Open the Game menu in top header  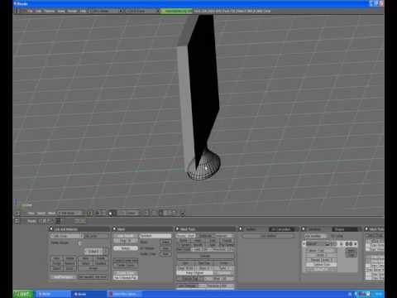click(x=61, y=12)
